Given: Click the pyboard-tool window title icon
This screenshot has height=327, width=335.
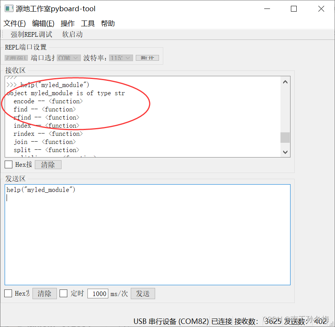Looking at the screenshot, I should pos(9,9).
